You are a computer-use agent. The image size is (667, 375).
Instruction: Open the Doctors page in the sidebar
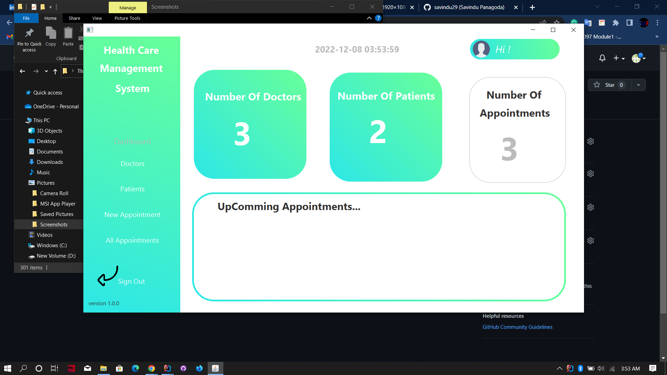click(x=132, y=164)
